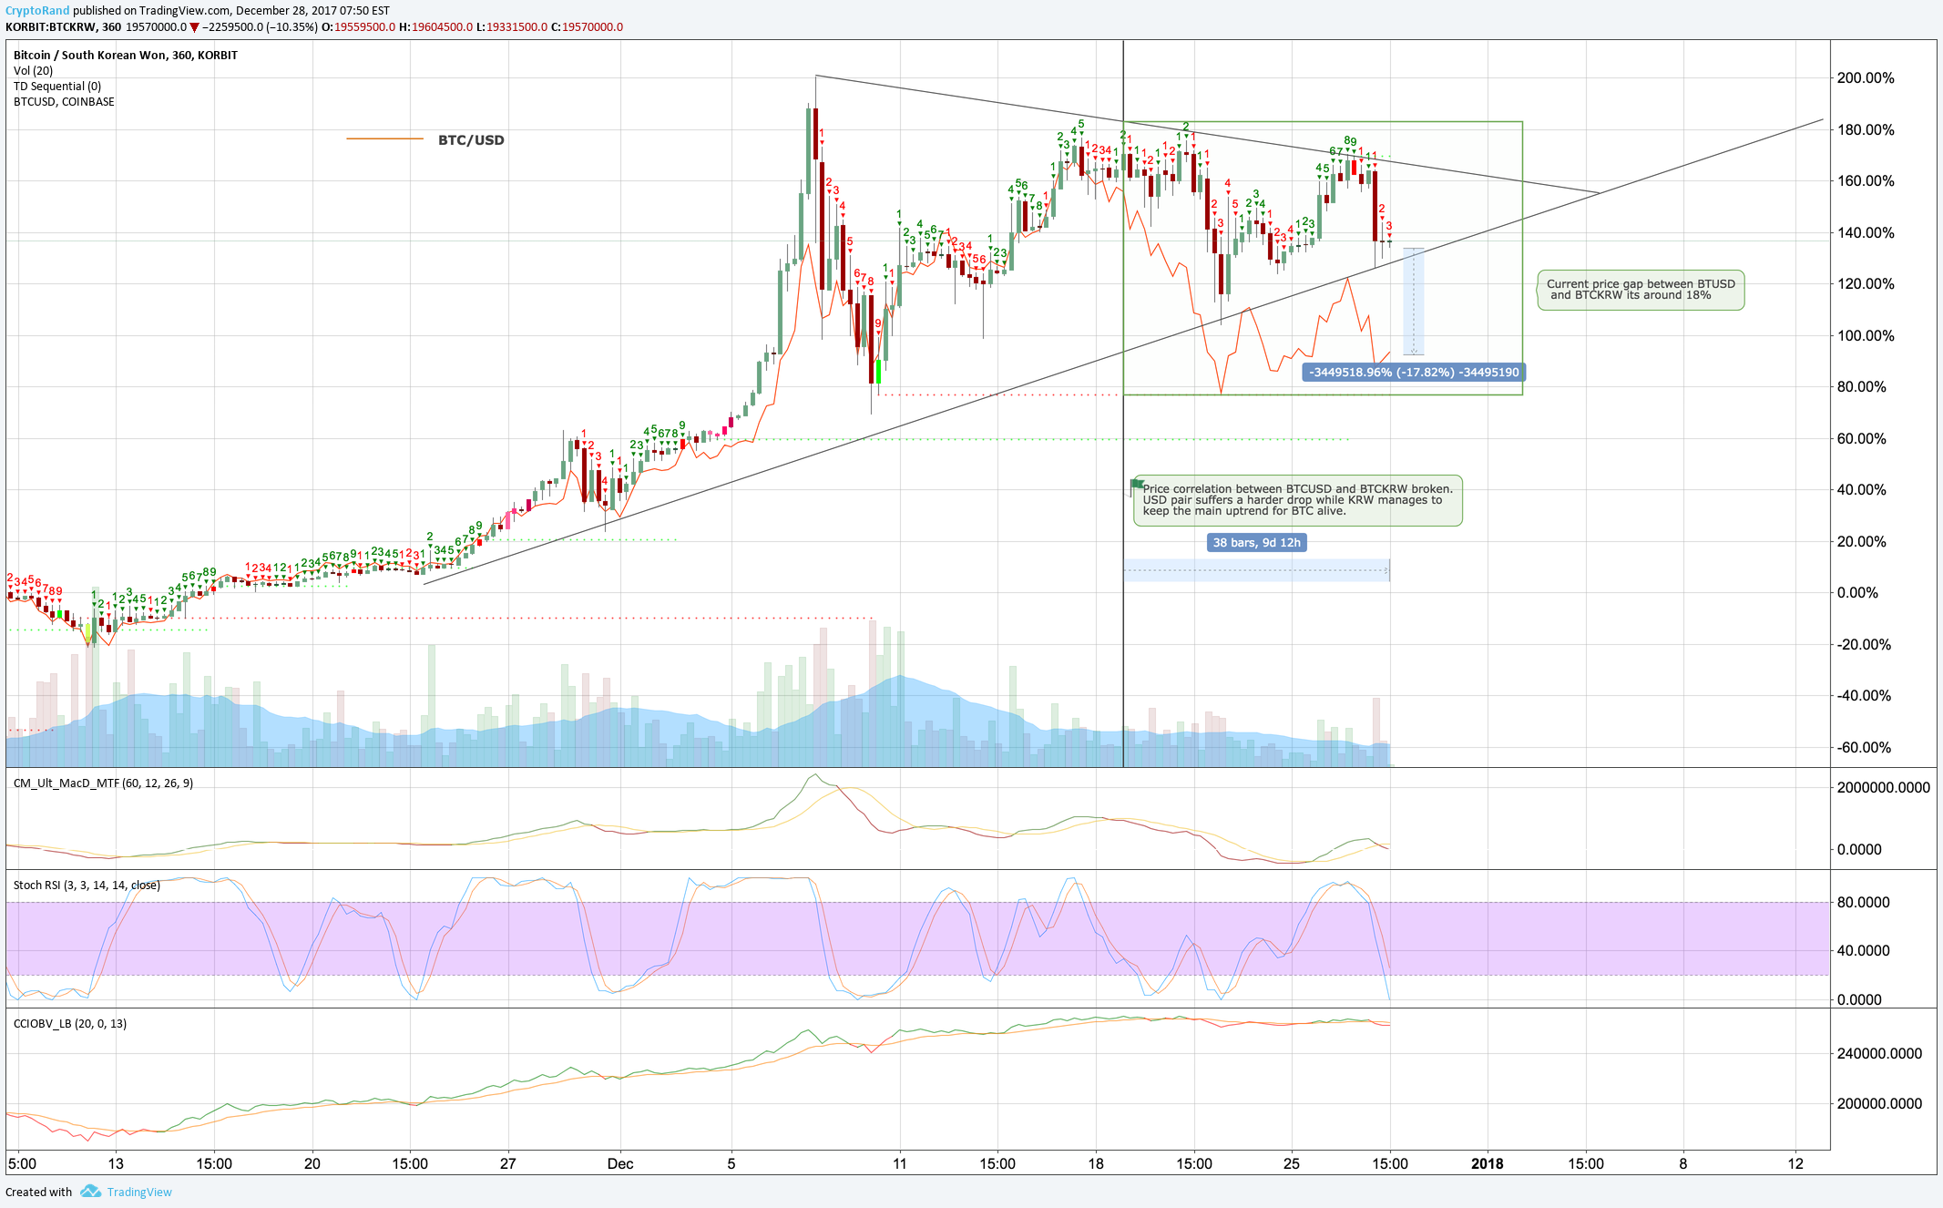Click the Vol (20) indicator label
This screenshot has width=1943, height=1208.
(x=33, y=71)
